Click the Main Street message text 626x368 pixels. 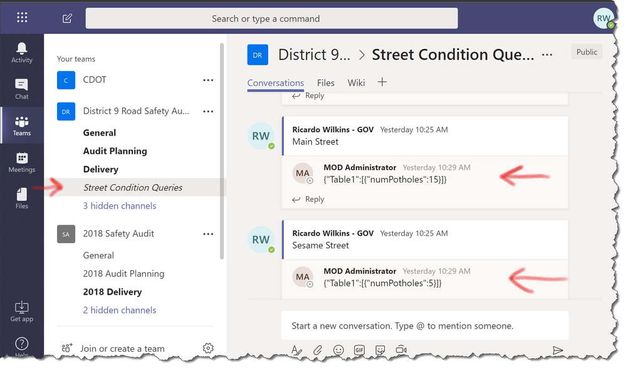click(315, 142)
